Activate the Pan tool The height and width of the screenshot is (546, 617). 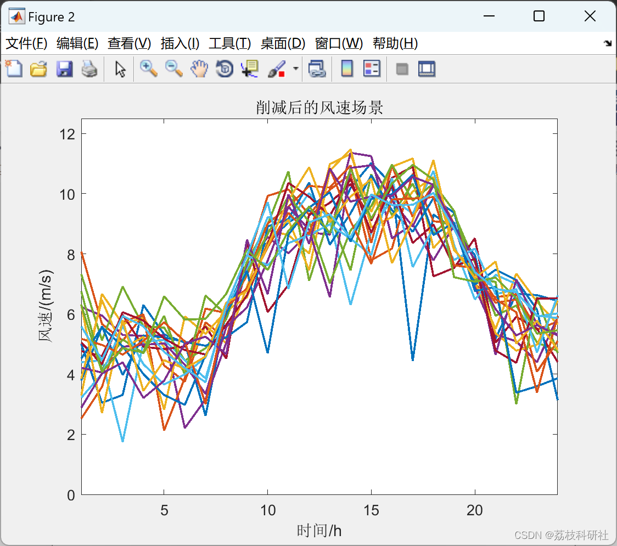point(199,69)
